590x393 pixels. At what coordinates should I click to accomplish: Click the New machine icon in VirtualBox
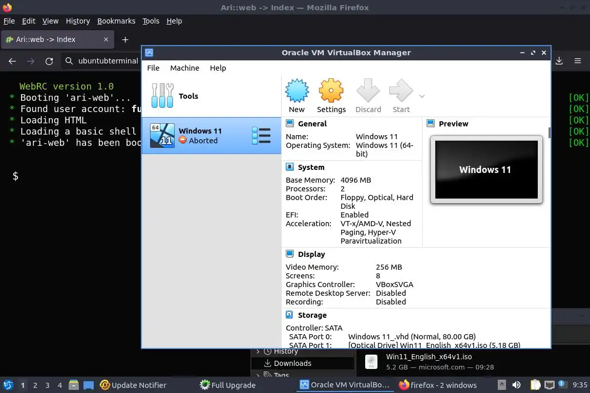[297, 90]
